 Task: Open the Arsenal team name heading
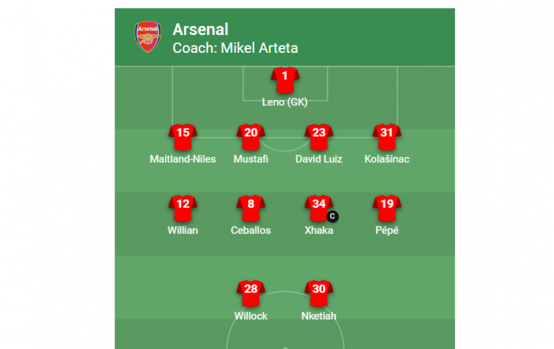click(x=200, y=29)
